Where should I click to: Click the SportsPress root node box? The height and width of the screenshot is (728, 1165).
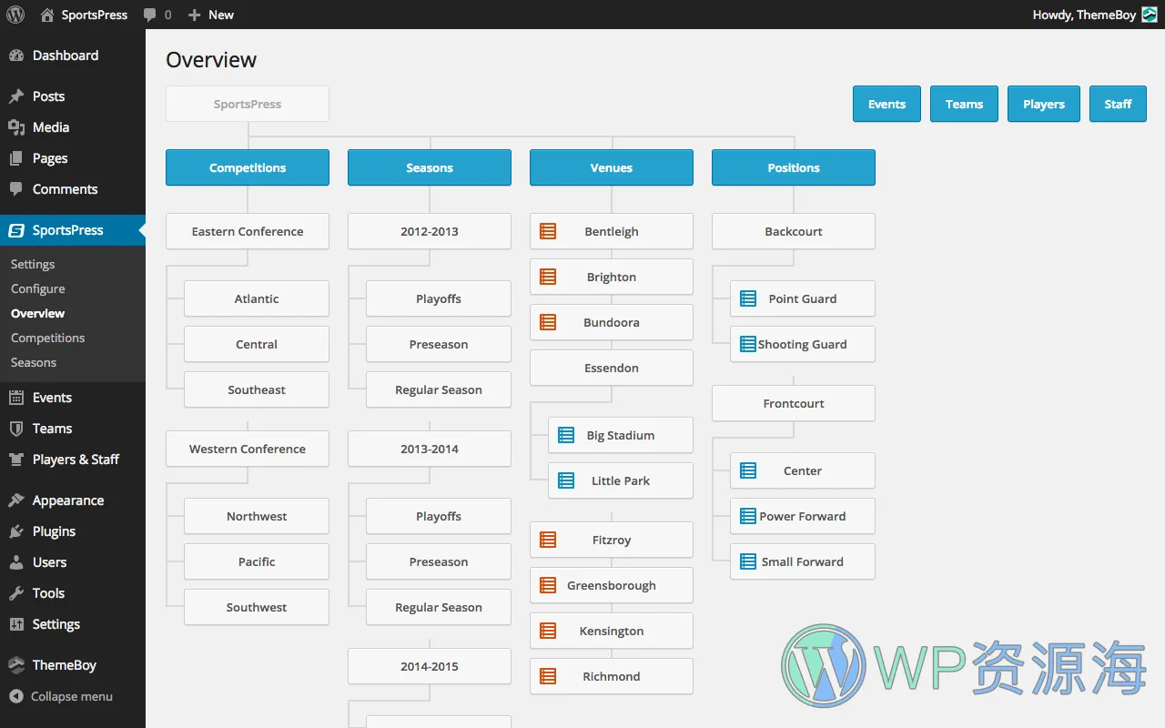[x=248, y=104]
